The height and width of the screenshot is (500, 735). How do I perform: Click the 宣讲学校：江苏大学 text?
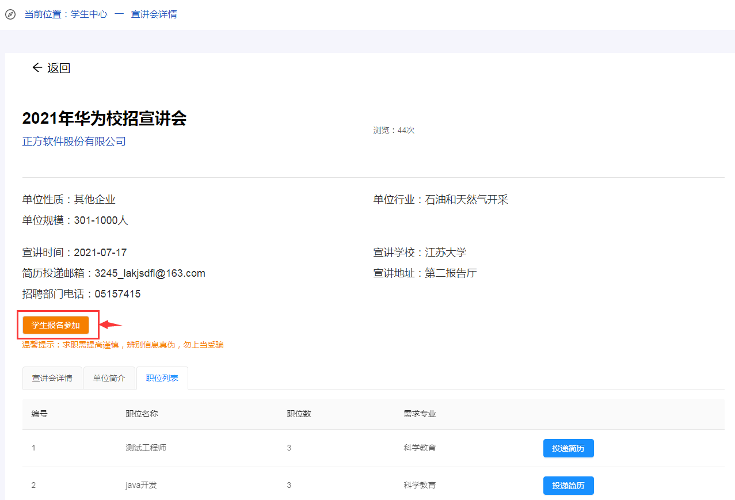[420, 253]
